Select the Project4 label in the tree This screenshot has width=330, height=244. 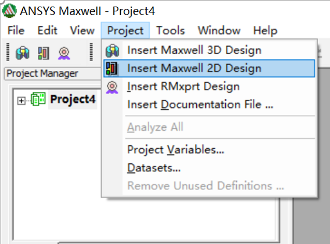73,100
